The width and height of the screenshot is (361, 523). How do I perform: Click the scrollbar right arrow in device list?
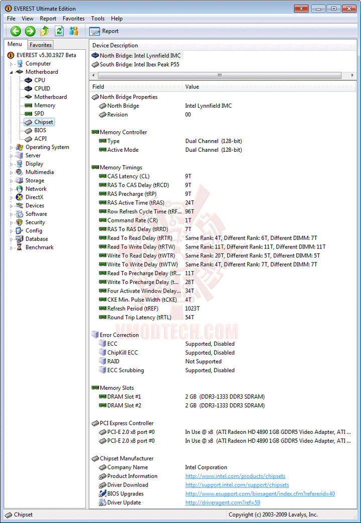pyautogui.click(x=352, y=75)
